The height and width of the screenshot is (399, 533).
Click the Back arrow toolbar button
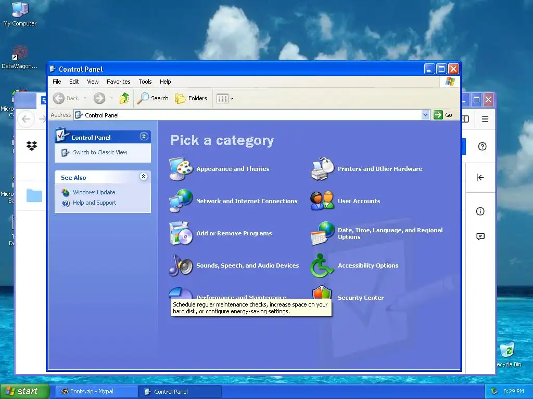(x=66, y=98)
